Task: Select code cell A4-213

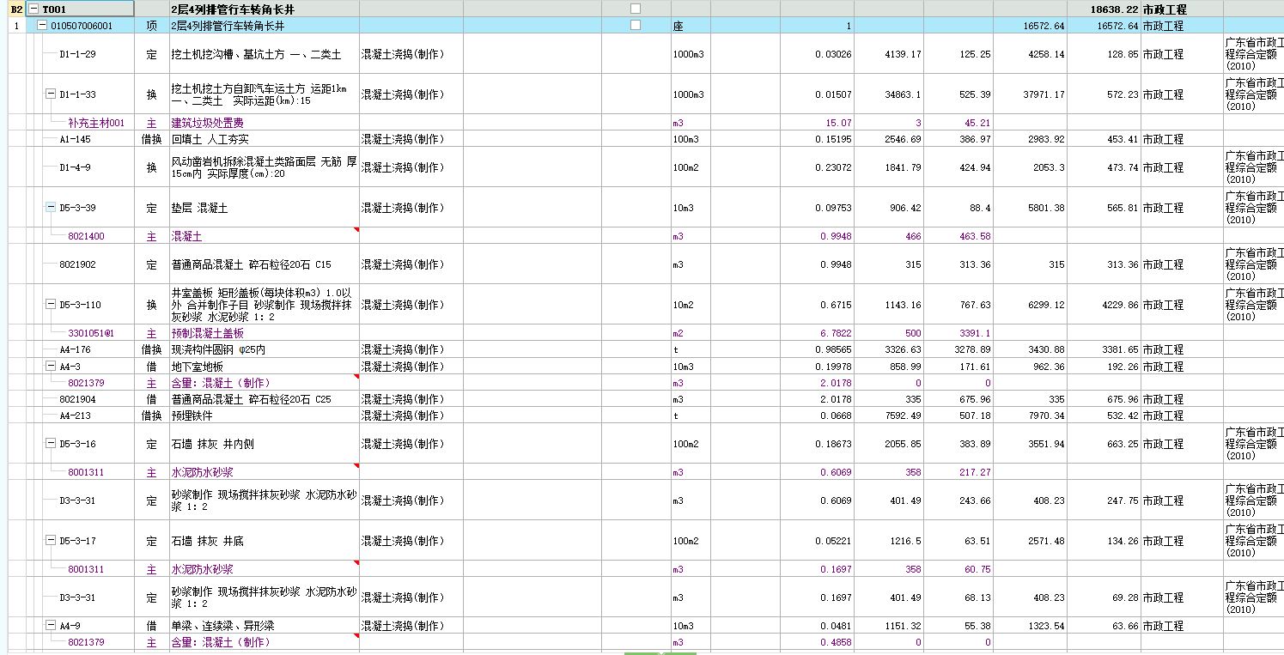Action: click(76, 415)
